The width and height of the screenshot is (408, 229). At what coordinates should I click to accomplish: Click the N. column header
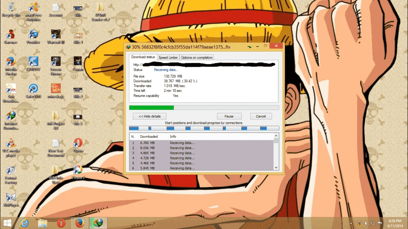coord(133,137)
